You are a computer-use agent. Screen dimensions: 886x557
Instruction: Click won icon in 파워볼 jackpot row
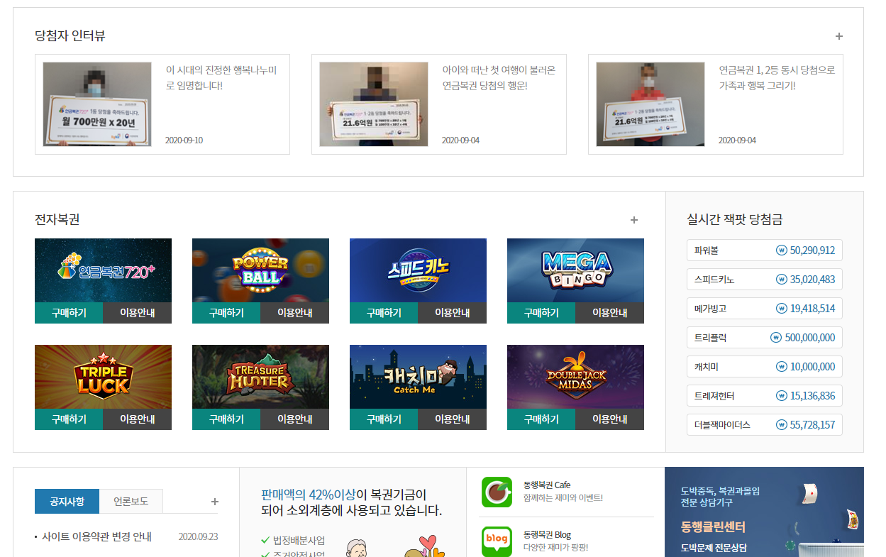click(782, 250)
